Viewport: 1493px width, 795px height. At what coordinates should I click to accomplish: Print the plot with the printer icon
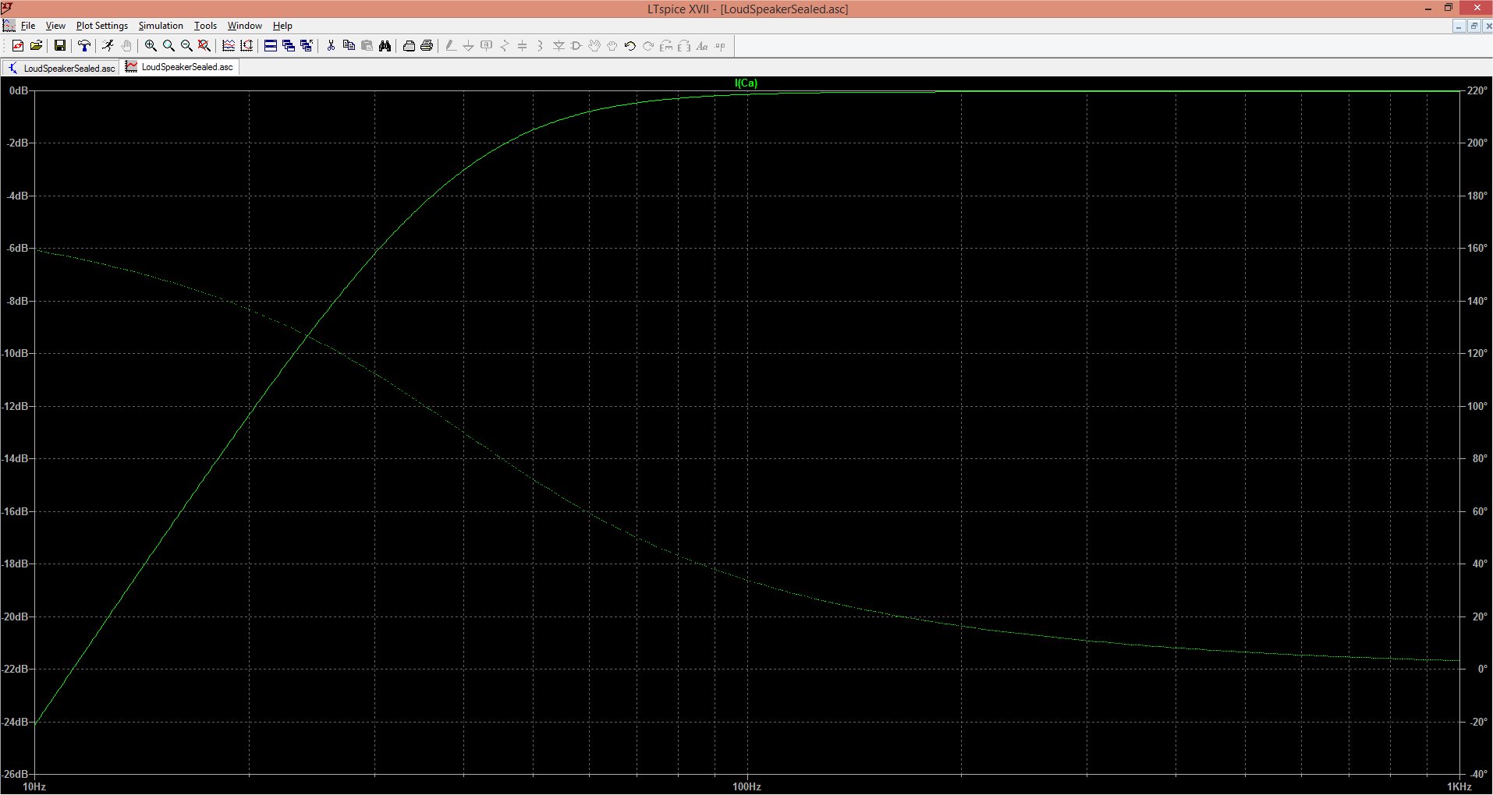pyautogui.click(x=427, y=46)
